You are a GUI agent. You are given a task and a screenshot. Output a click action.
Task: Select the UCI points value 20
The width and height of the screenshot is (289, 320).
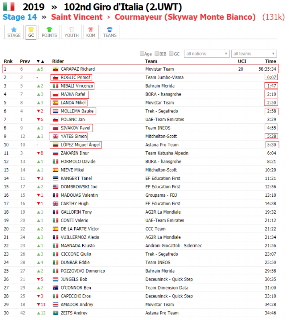click(x=241, y=69)
